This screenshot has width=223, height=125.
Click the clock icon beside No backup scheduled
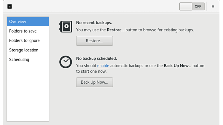pyautogui.click(x=66, y=62)
